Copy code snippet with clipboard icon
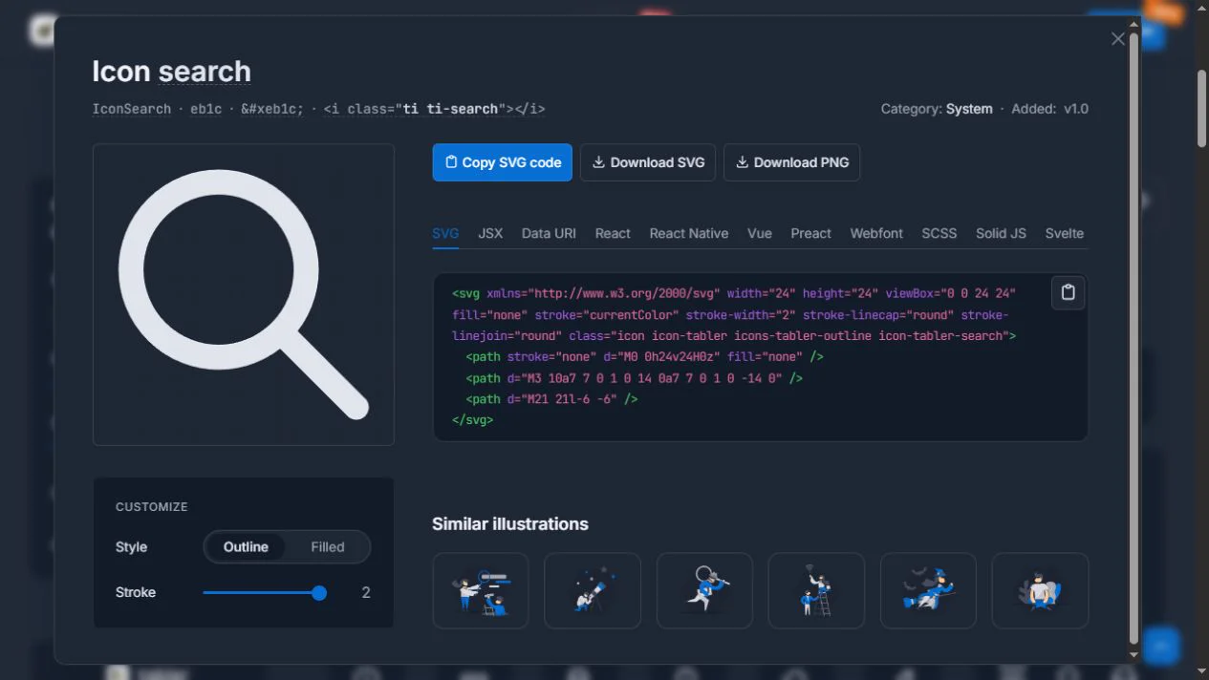Screen dimensions: 1209x680 point(1069,292)
